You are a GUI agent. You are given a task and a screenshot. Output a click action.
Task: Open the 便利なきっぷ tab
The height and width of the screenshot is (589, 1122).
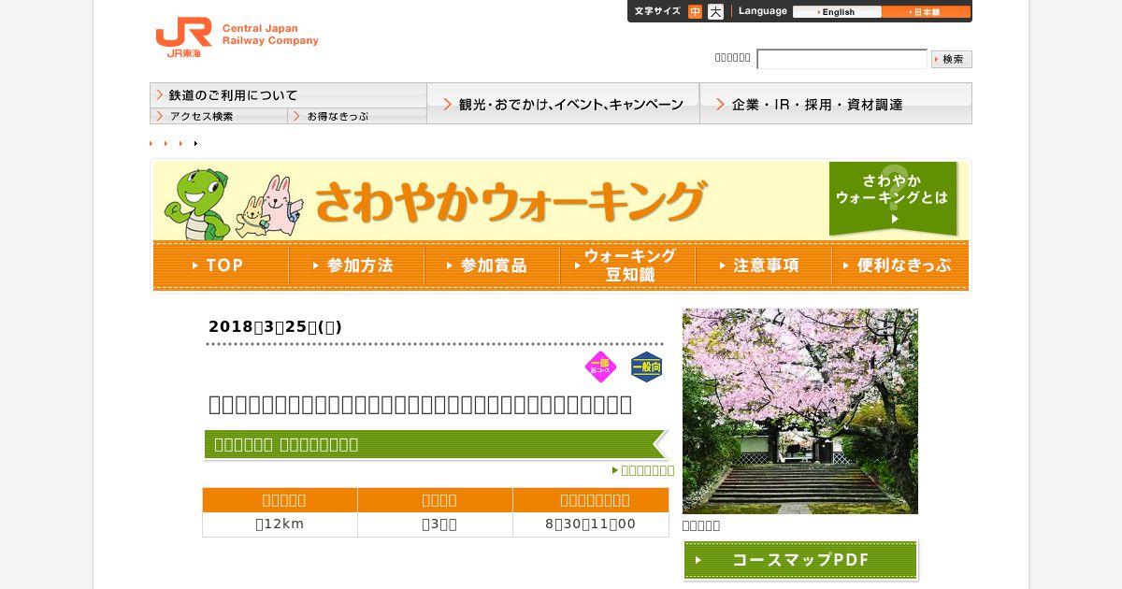coord(899,266)
